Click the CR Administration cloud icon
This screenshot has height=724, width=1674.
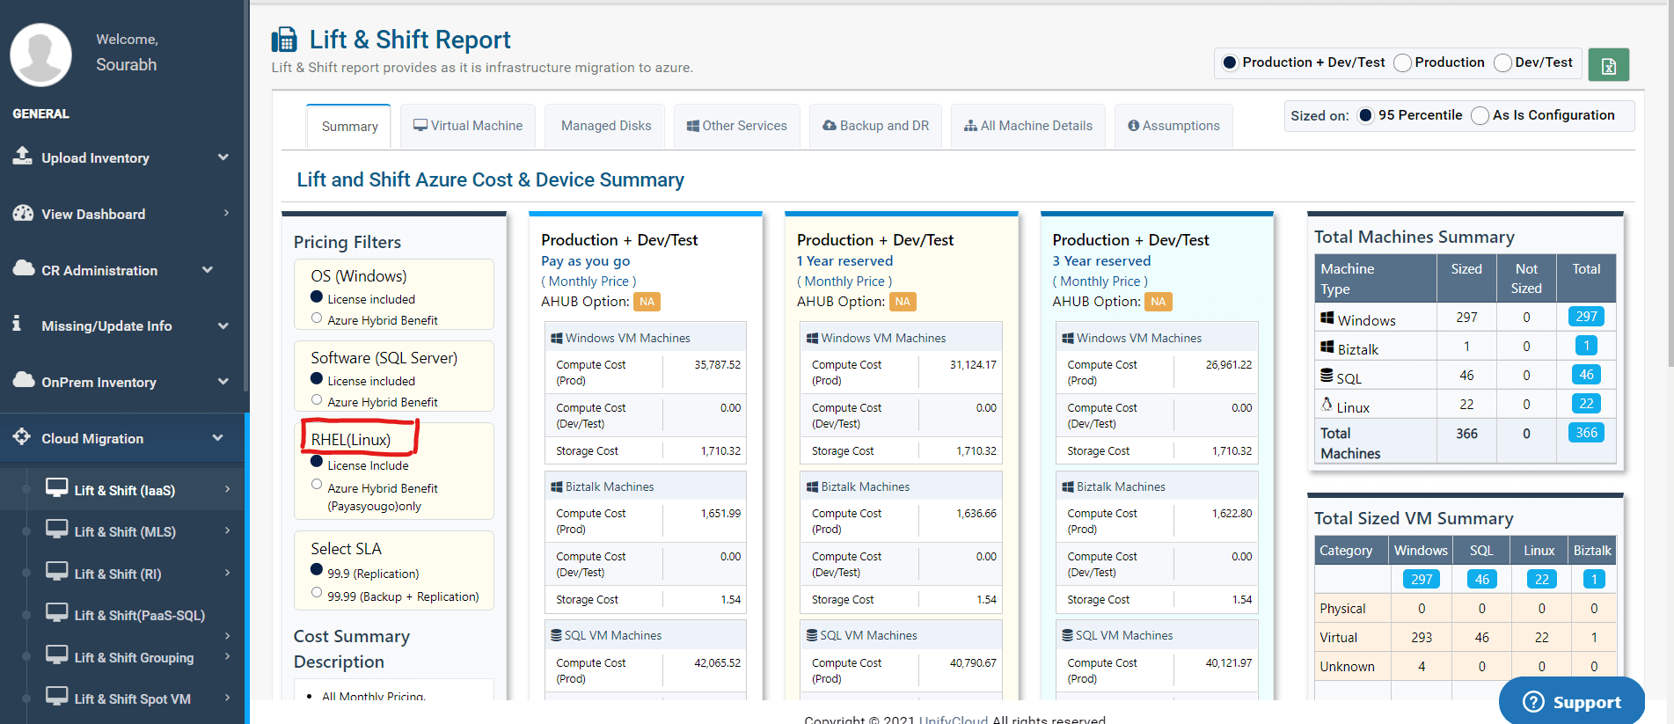(24, 268)
